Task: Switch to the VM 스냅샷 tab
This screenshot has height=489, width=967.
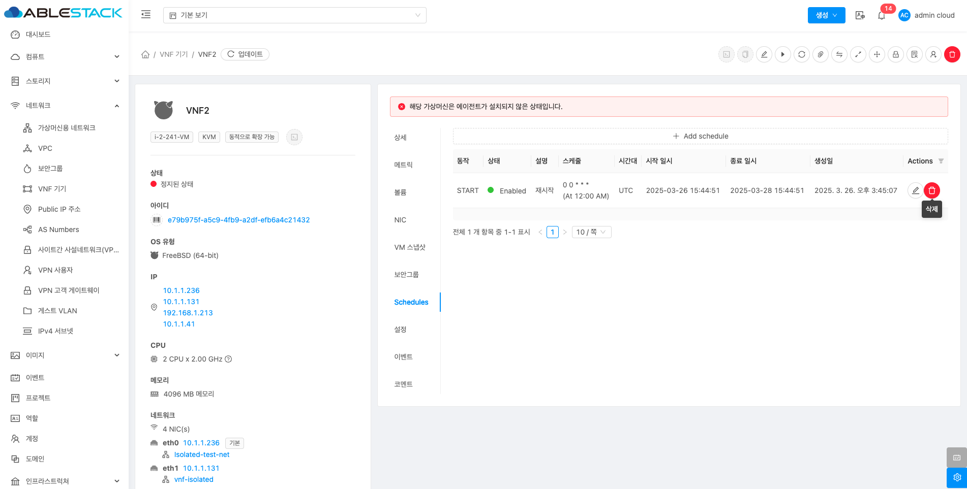Action: pos(409,247)
